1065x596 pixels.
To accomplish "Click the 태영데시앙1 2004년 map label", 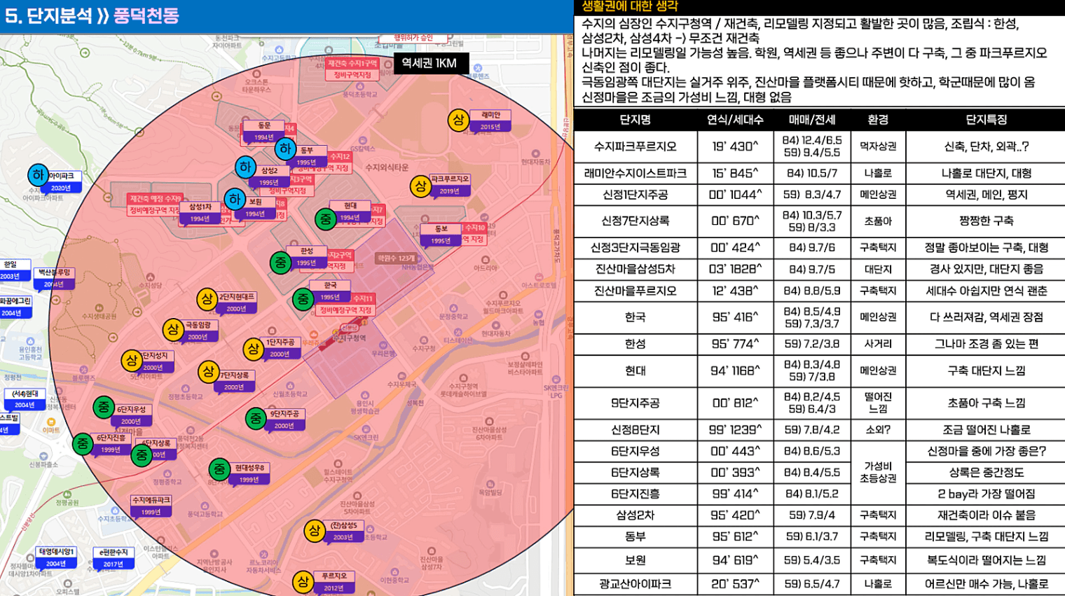I will click(x=56, y=557).
